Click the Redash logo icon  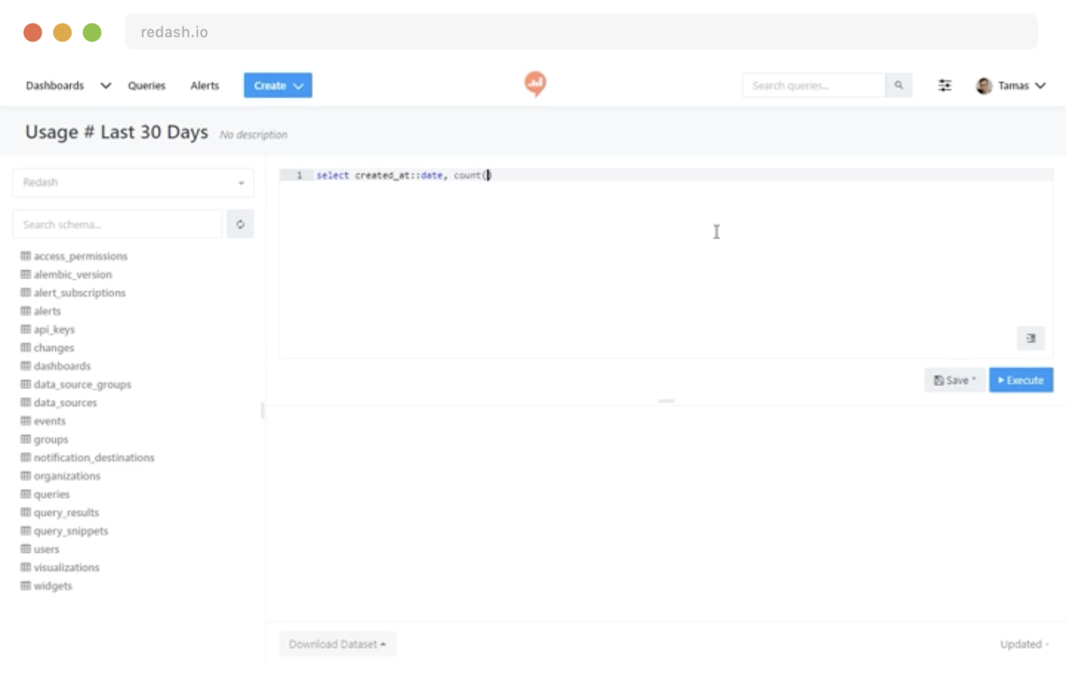535,83
